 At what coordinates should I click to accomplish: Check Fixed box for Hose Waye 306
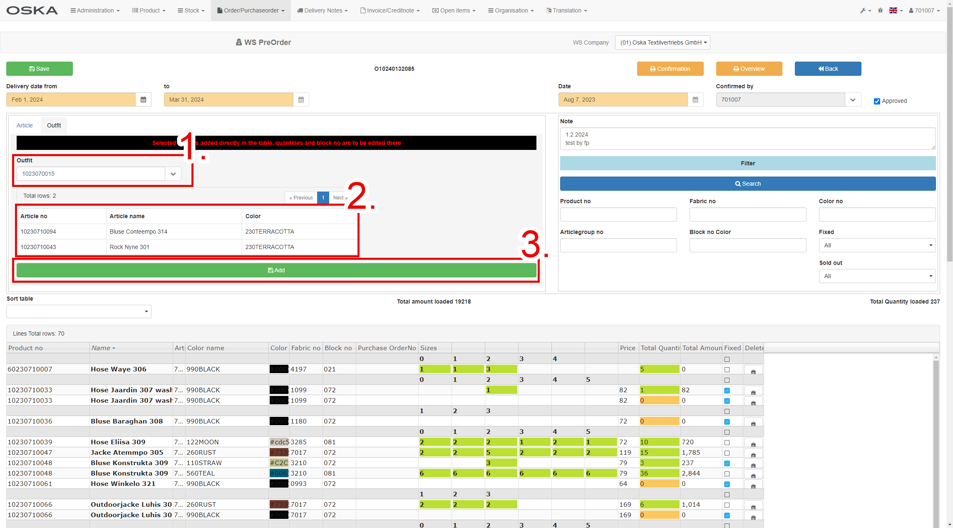pyautogui.click(x=727, y=370)
